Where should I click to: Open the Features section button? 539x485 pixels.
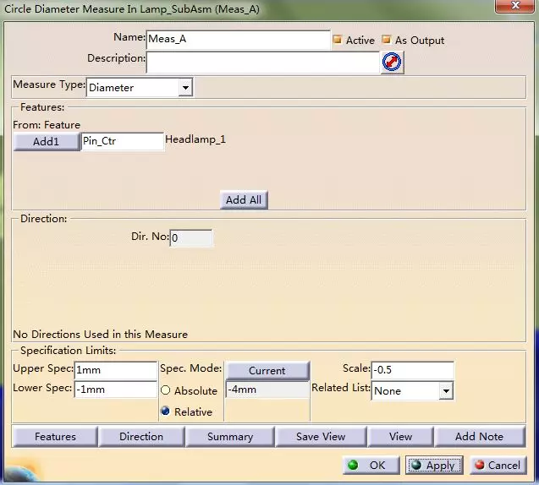[x=55, y=437]
